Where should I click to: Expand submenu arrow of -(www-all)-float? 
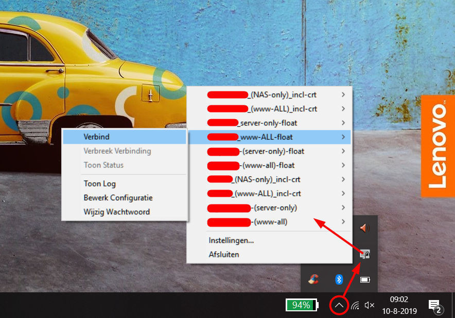tap(343, 165)
